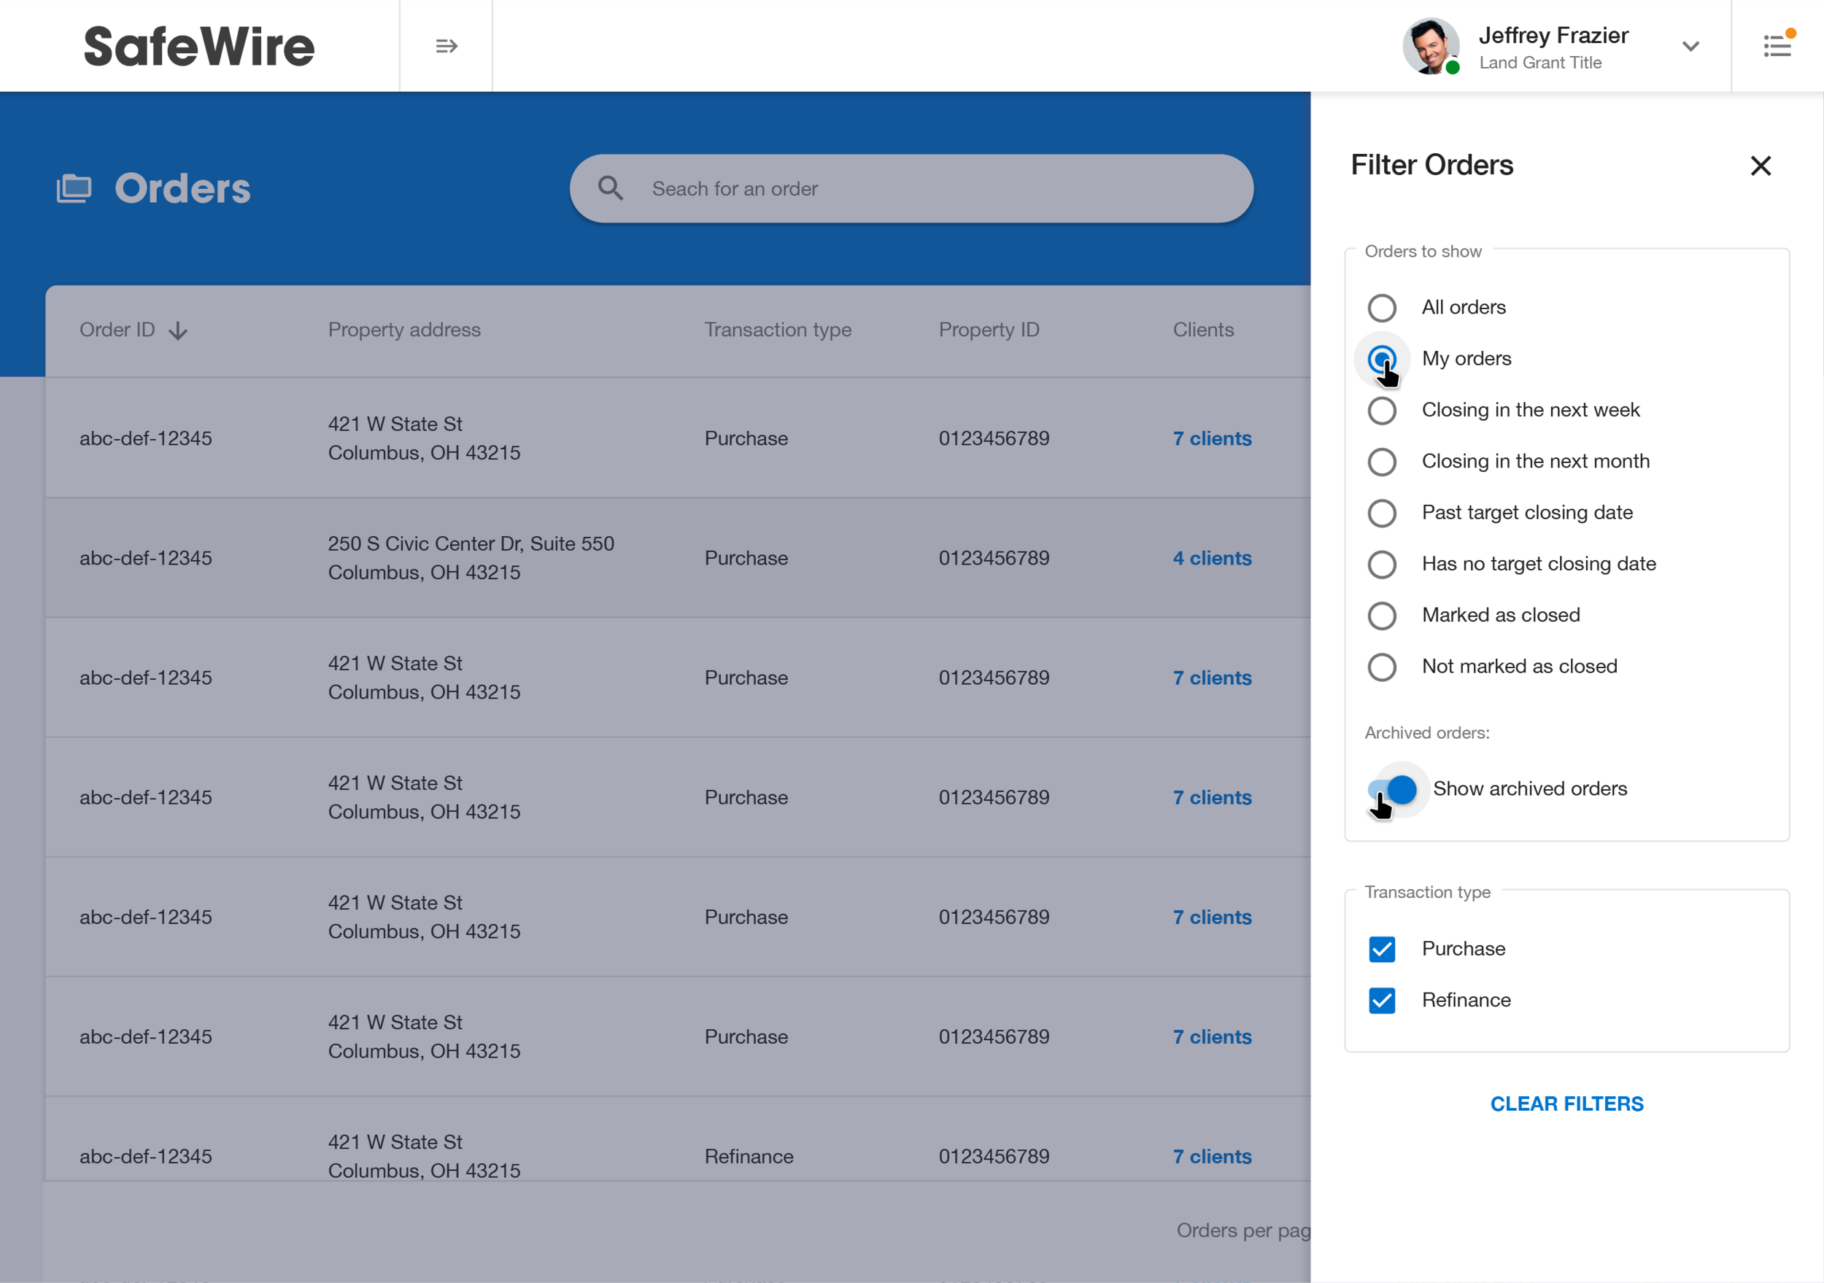1824x1283 pixels.
Task: Click the SafeWire logo
Action: click(x=198, y=46)
